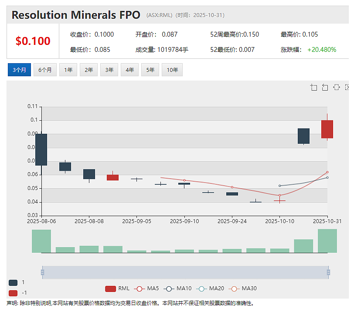The image size is (354, 312).
Task: Click the 0.11 y-axis label
Action: 33,106
